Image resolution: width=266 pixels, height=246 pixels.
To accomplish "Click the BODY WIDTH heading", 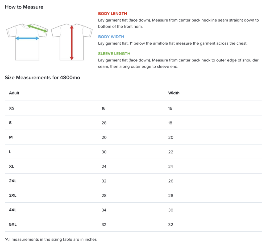I will (111, 37).
